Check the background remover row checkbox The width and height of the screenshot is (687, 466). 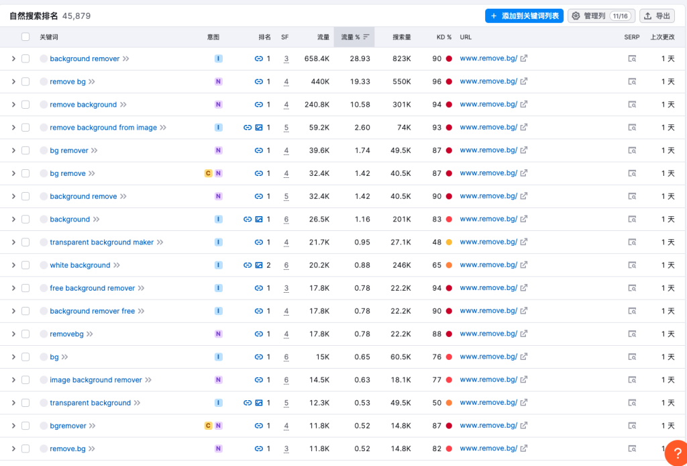(x=25, y=58)
